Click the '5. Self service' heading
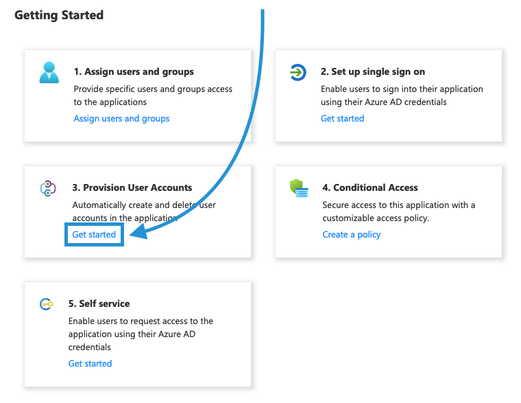Screen dimensions: 521x403 [x=99, y=303]
